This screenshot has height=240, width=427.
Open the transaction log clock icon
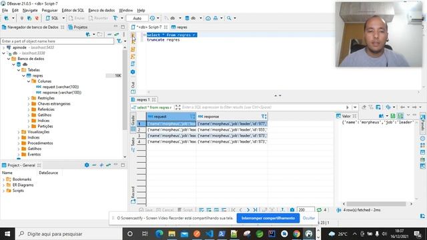tap(152, 18)
